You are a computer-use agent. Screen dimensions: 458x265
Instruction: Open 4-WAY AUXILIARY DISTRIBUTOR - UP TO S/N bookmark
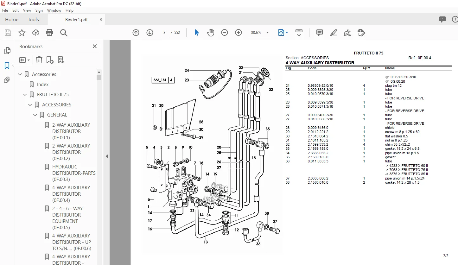(x=72, y=242)
